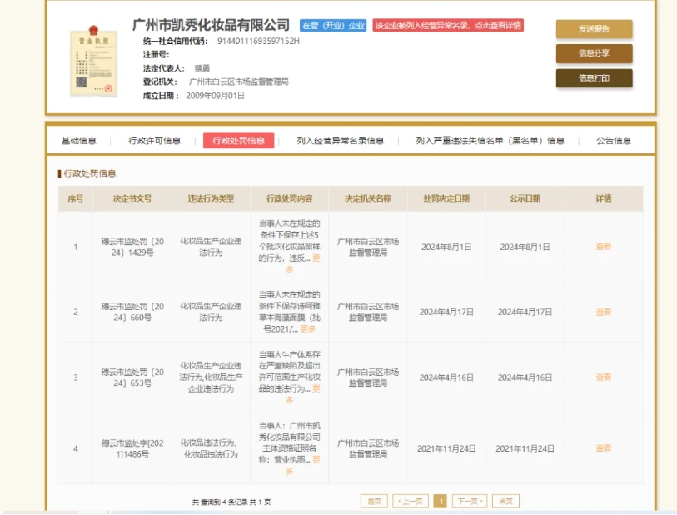Image resolution: width=677 pixels, height=515 pixels.
Task: Click the 序号 column header
Action: (76, 198)
